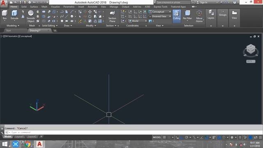Toggle the Culling selection option
263x148 pixels.
(x=177, y=16)
